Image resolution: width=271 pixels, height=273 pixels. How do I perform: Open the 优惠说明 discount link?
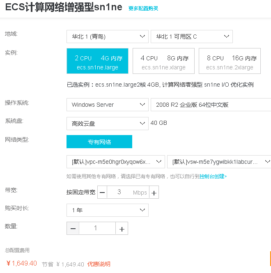click(99, 264)
